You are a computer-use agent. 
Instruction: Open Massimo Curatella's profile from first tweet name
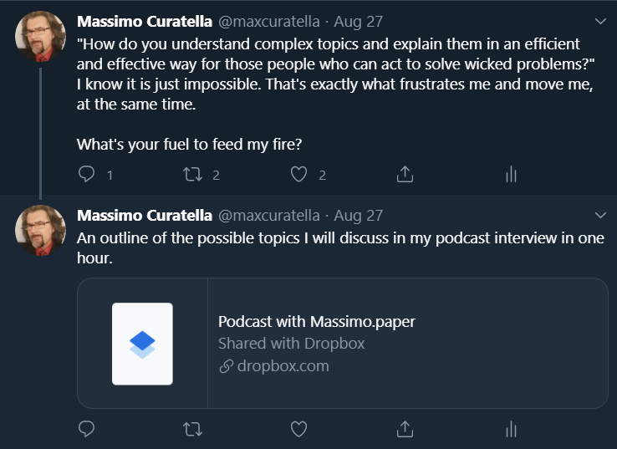[144, 20]
